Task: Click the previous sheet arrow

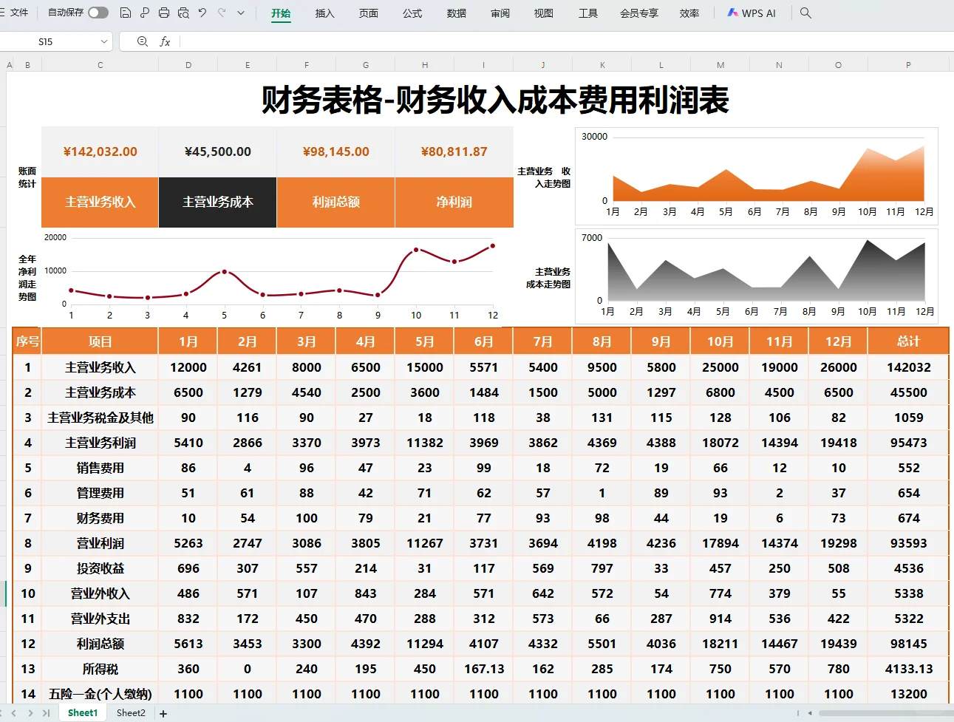Action: point(14,713)
